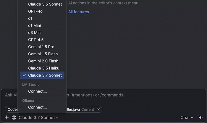This screenshot has width=207, height=123.
Task: Choose Gemini 1.5 Flash model
Action: (x=42, y=54)
